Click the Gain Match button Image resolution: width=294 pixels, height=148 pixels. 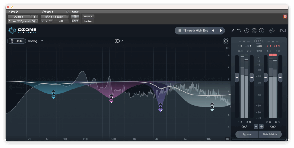point(270,134)
